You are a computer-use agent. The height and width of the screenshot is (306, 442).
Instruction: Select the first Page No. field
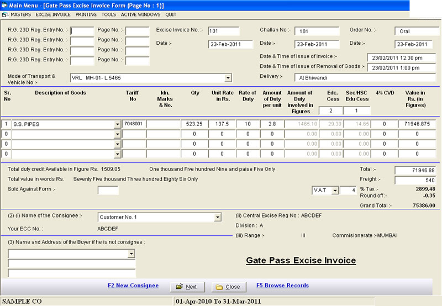137,31
